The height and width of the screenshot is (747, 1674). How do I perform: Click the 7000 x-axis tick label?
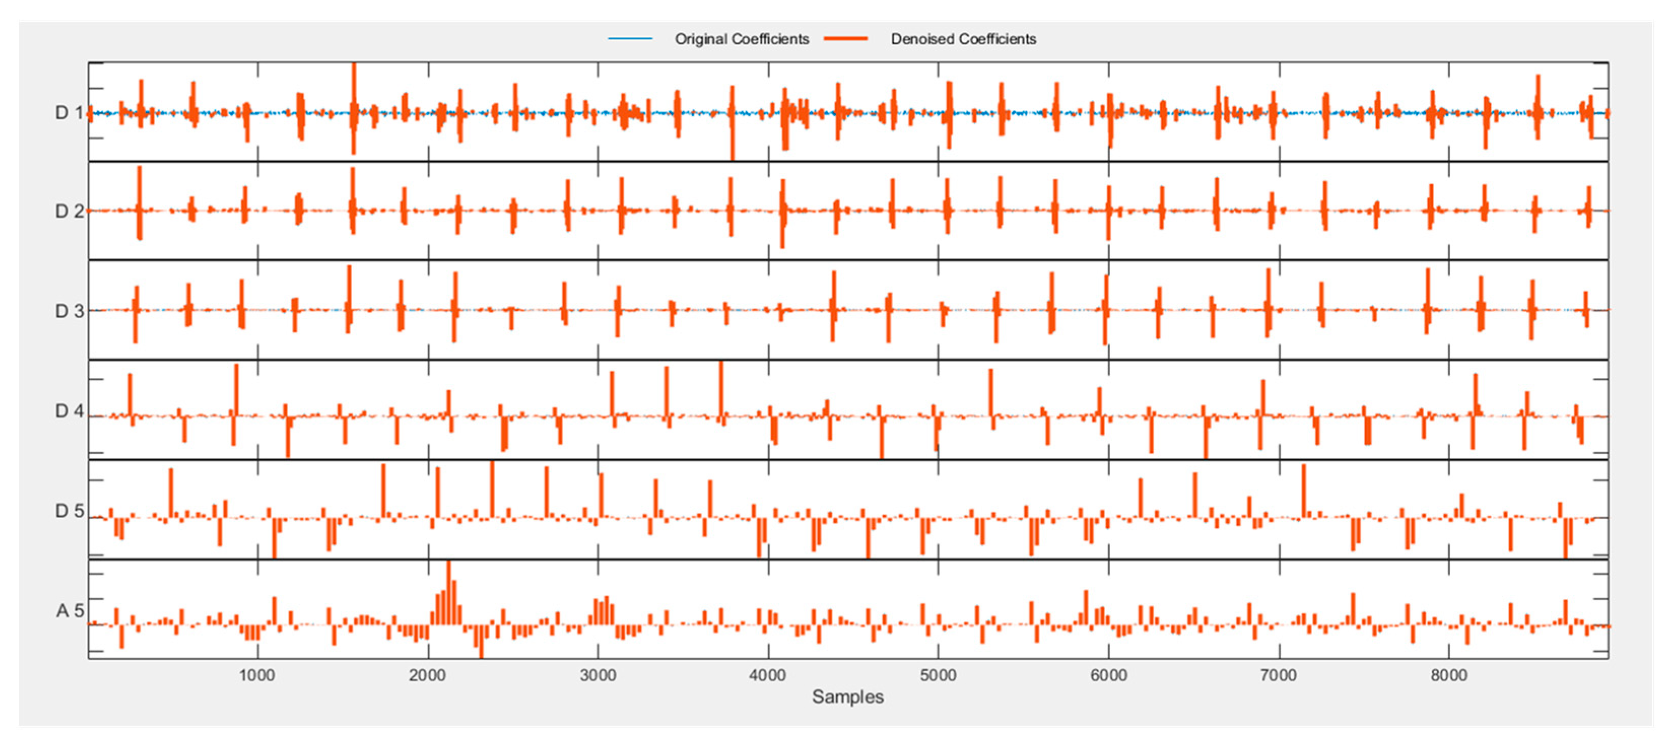pyautogui.click(x=1278, y=675)
